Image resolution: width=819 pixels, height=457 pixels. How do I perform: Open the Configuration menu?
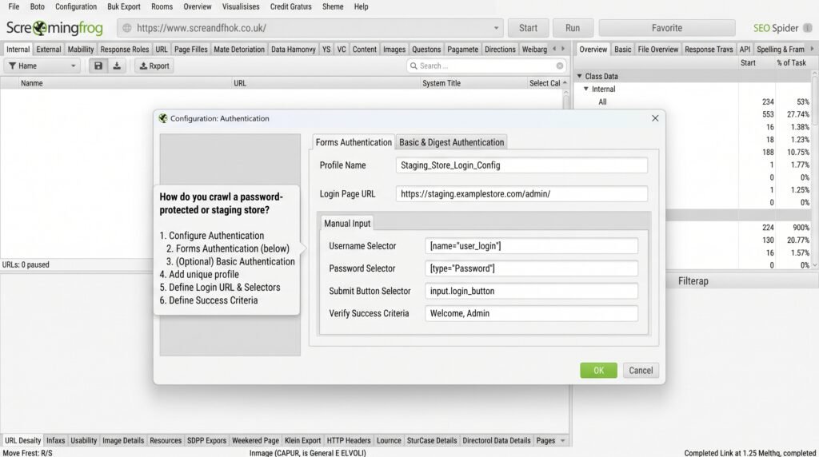click(76, 6)
